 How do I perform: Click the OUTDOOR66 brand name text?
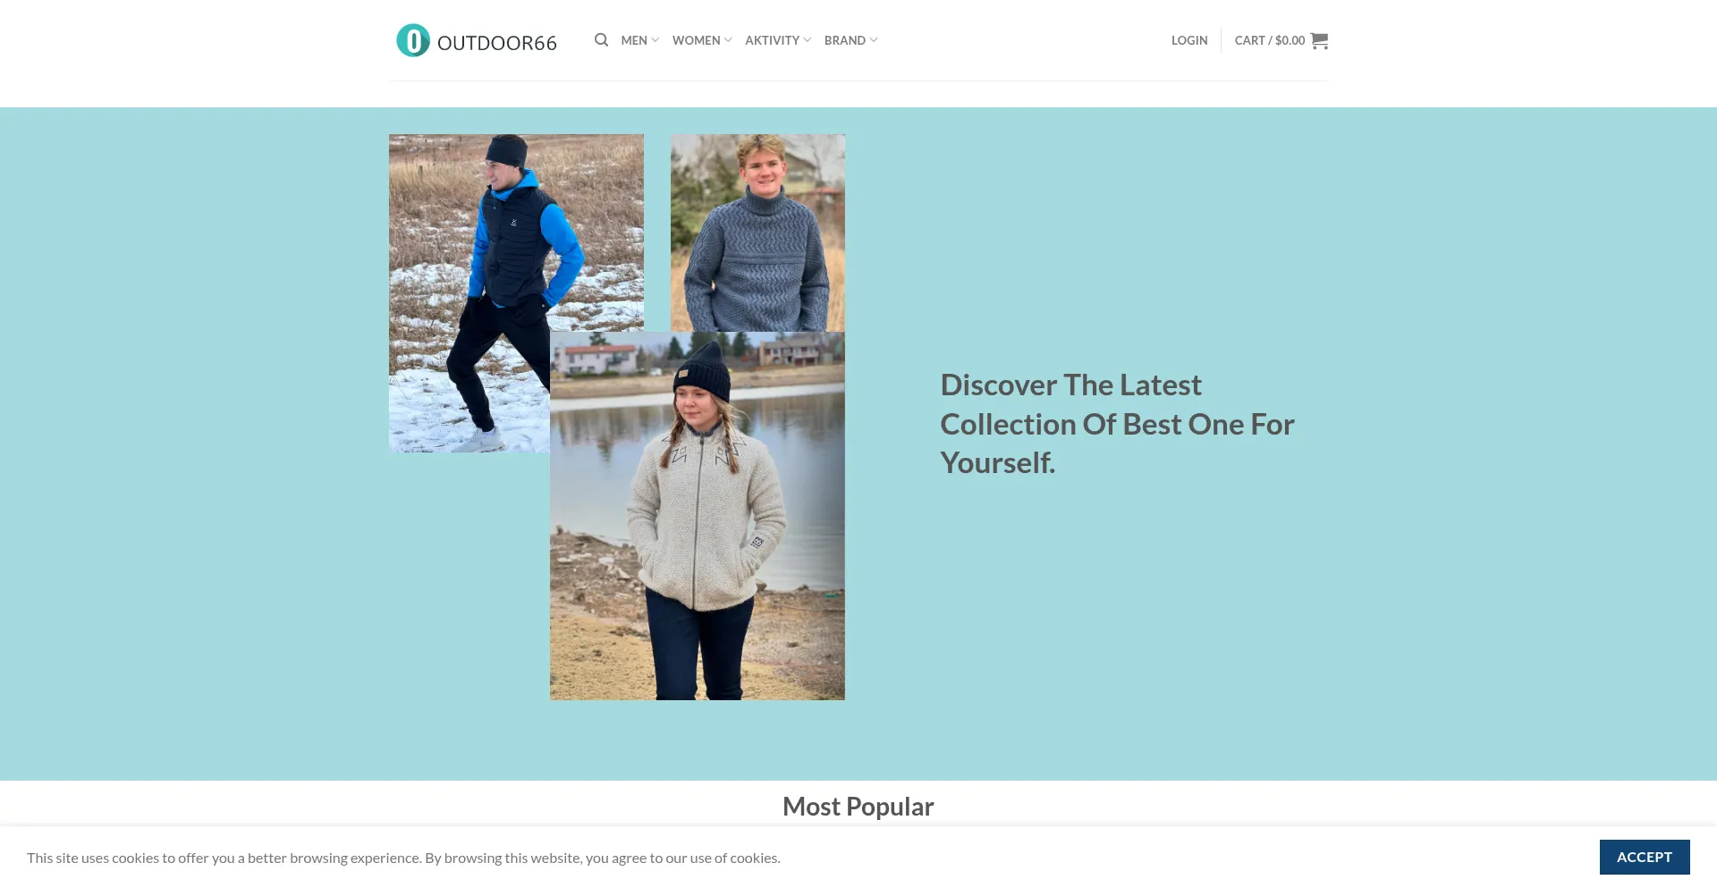coord(496,43)
